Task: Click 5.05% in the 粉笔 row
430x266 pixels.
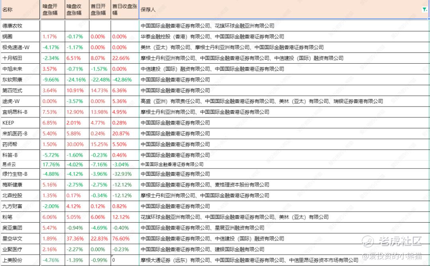Action: (74, 217)
